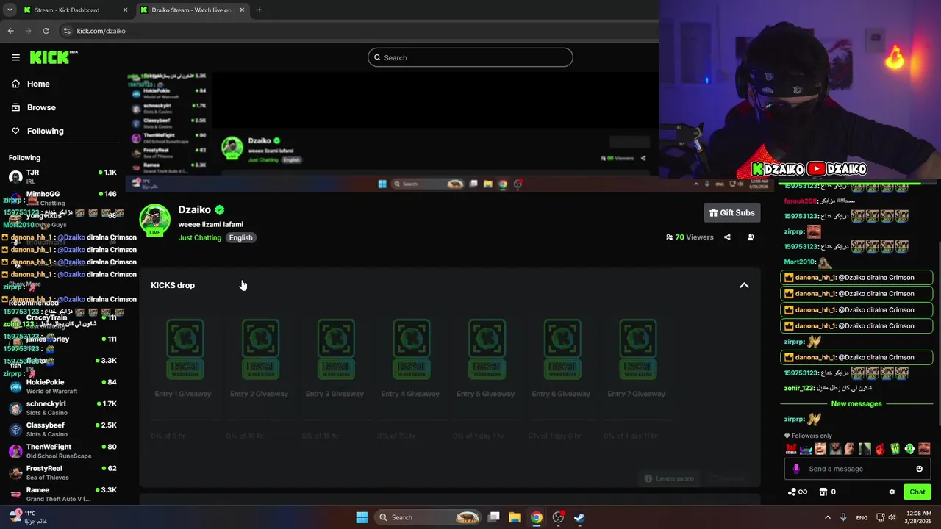Open TJR channel in Following list
The height and width of the screenshot is (529, 941).
(x=62, y=176)
